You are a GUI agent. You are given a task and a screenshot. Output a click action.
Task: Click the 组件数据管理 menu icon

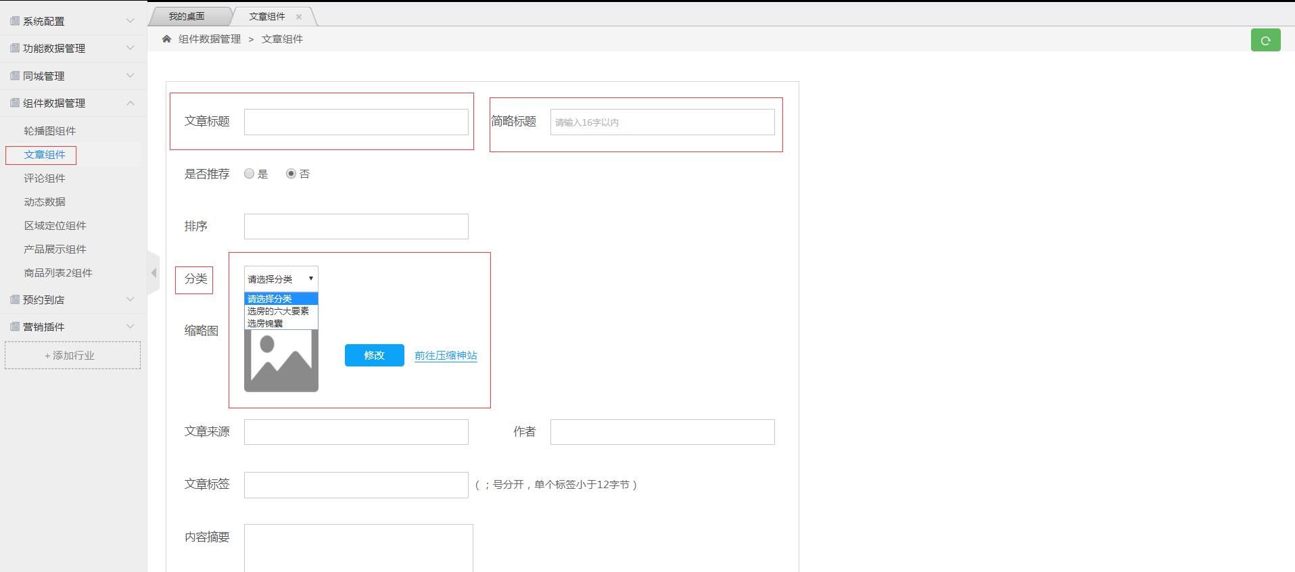[15, 103]
